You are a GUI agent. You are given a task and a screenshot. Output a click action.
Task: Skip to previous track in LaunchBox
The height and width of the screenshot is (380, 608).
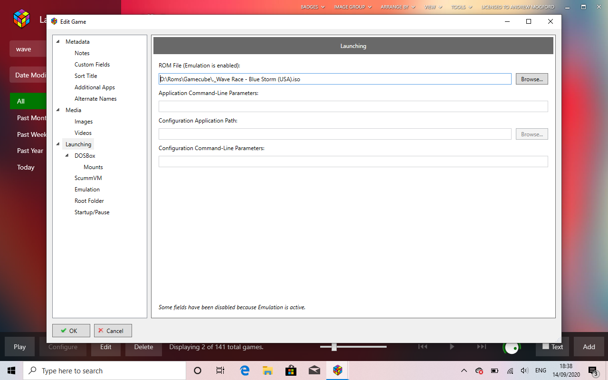click(422, 347)
